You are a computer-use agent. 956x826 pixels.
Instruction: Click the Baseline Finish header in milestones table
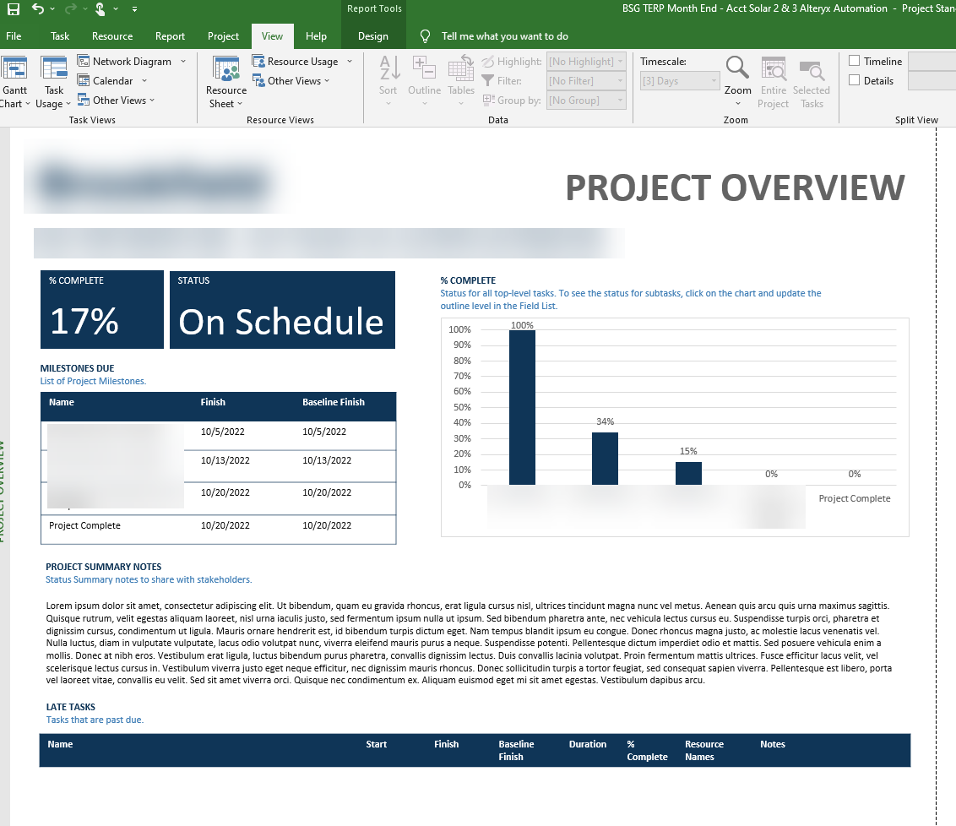click(334, 402)
